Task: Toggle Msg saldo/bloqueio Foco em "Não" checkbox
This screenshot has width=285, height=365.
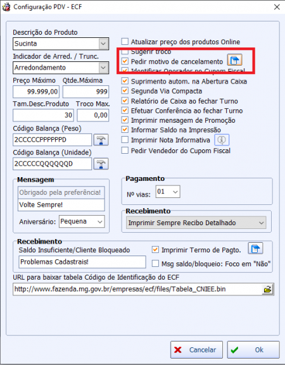Action: (155, 264)
